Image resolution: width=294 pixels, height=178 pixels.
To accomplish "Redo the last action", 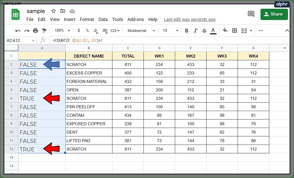I will click(x=27, y=31).
